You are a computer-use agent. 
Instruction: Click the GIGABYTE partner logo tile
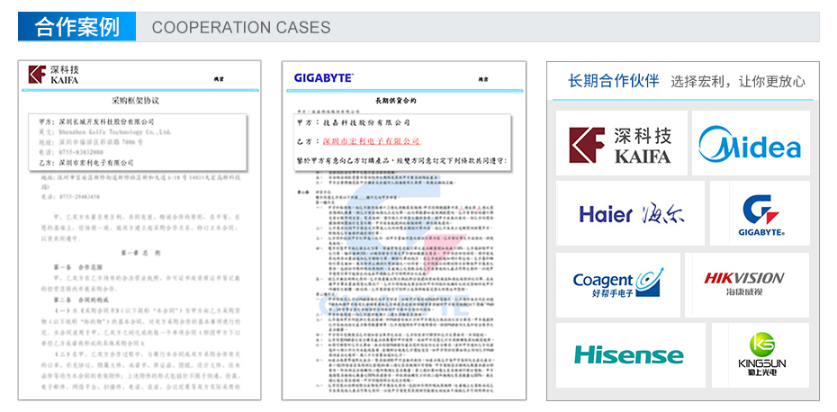click(x=760, y=213)
